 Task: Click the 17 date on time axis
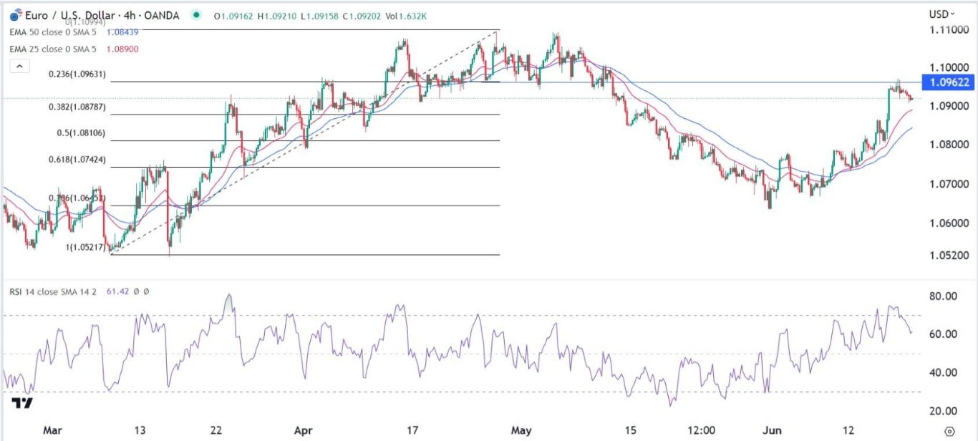[x=412, y=430]
